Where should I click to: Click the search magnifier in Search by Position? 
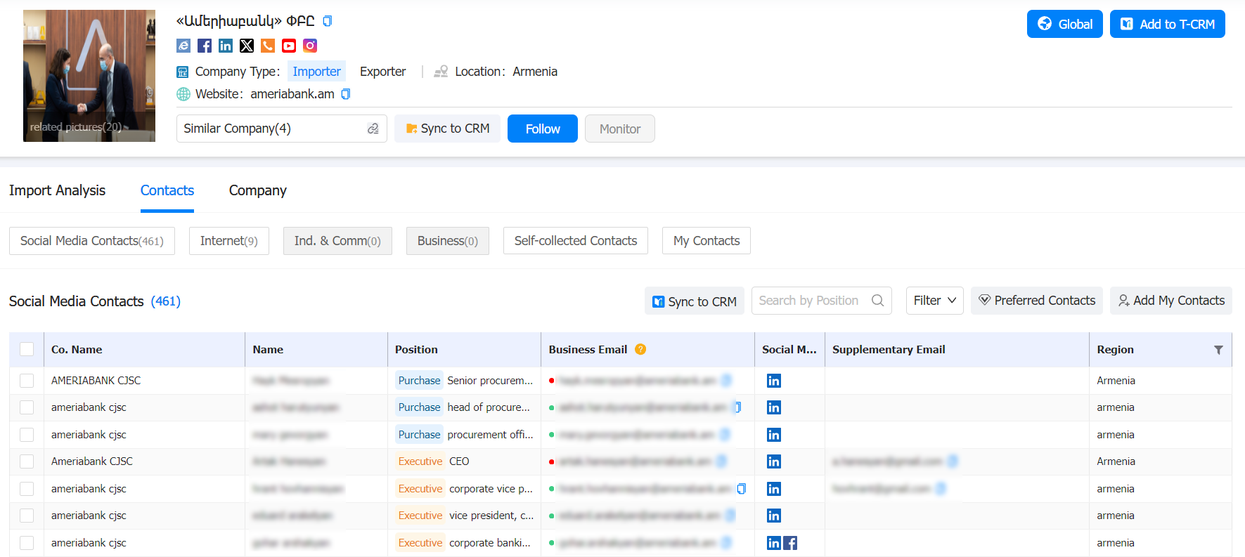pos(877,301)
